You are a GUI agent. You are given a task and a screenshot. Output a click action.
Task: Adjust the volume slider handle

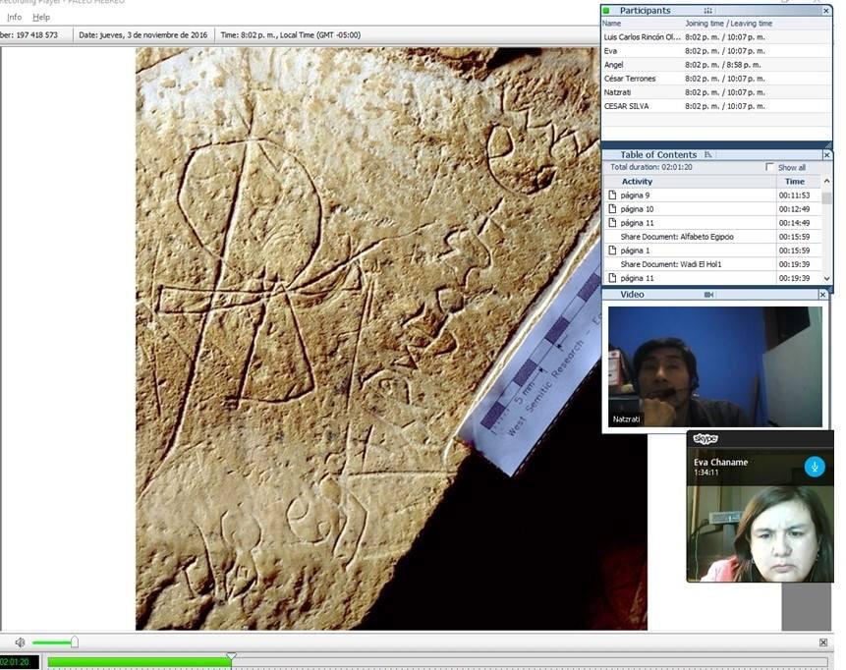point(75,642)
